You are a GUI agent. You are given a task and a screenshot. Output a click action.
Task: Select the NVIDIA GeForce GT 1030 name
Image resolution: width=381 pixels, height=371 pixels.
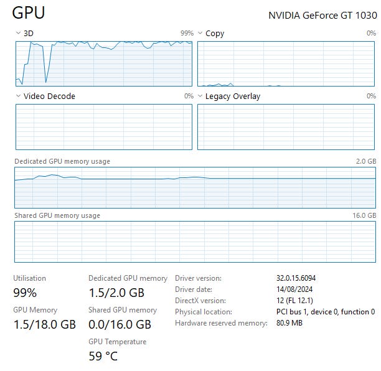pyautogui.click(x=322, y=15)
